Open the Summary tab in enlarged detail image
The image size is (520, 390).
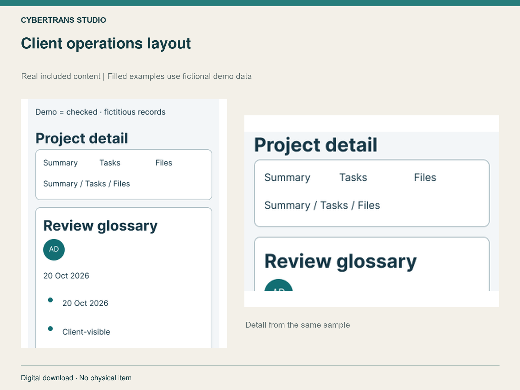[x=287, y=177]
